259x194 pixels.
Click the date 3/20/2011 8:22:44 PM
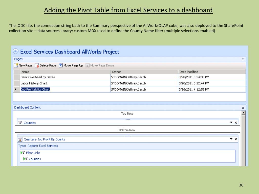coord(194,83)
